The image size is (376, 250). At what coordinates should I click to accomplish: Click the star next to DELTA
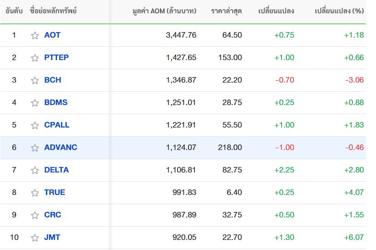click(35, 170)
